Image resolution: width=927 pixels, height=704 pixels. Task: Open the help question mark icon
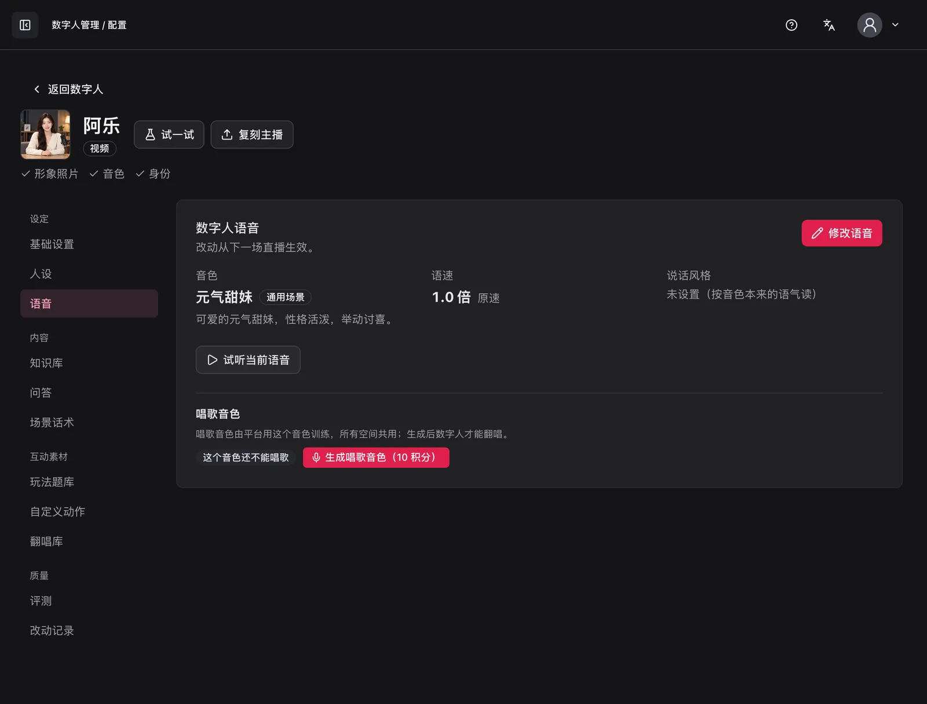pyautogui.click(x=791, y=25)
